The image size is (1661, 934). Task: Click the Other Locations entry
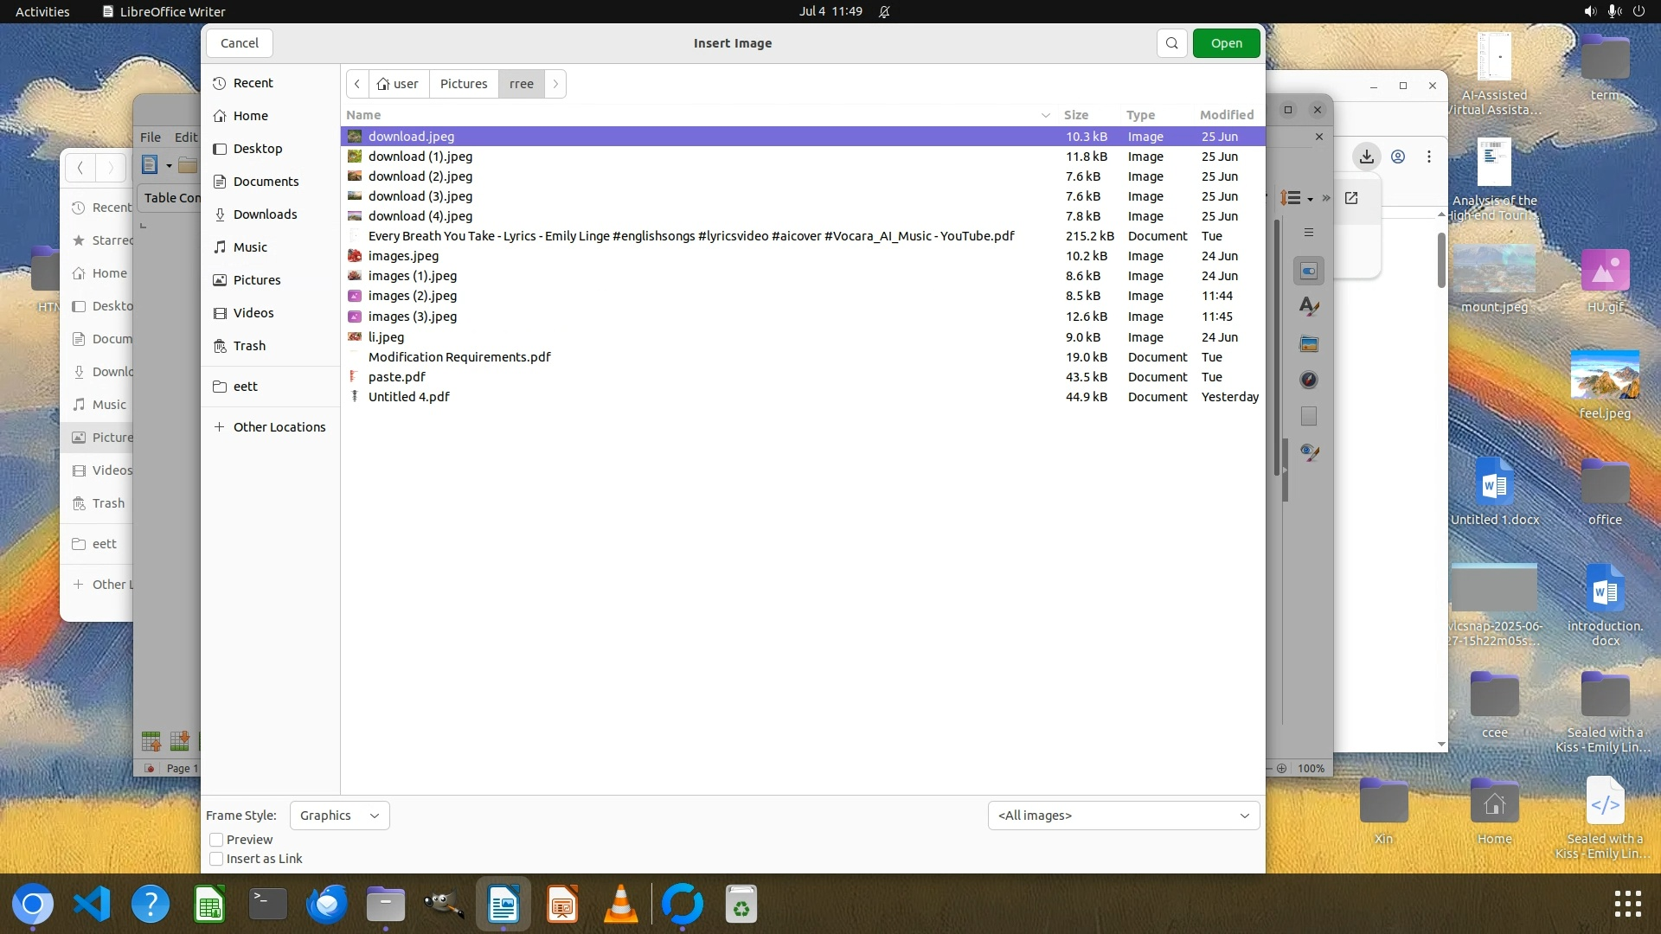(x=279, y=427)
